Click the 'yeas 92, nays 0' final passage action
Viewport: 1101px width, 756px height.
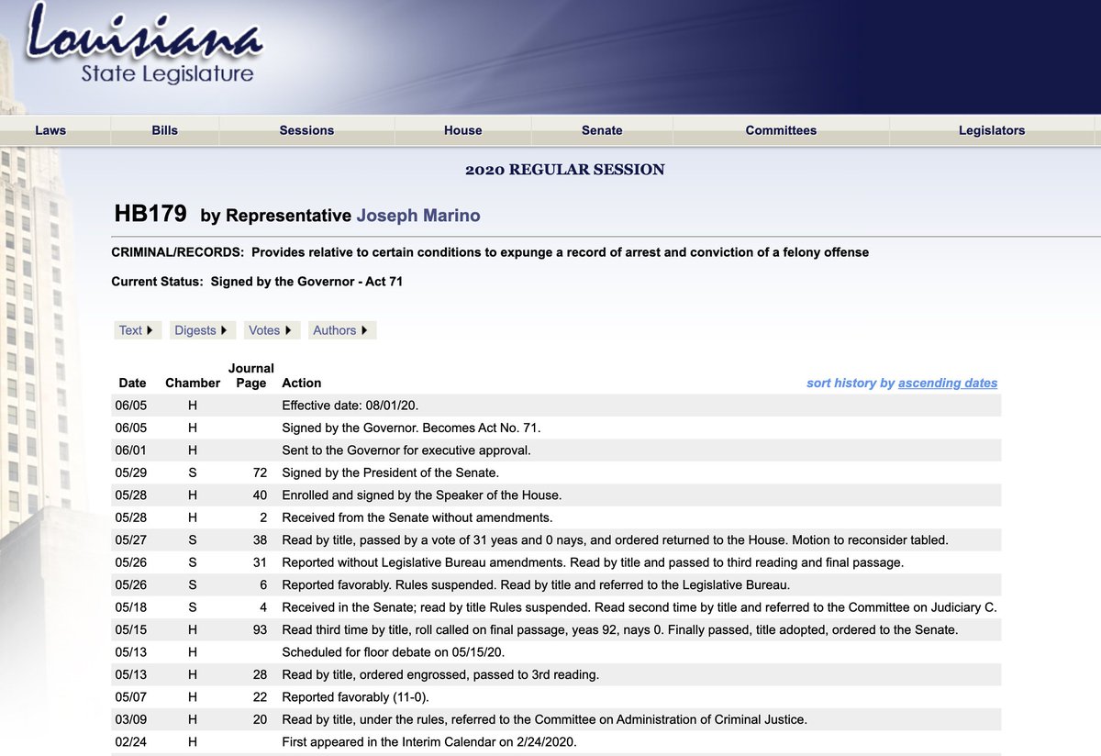pos(620,628)
